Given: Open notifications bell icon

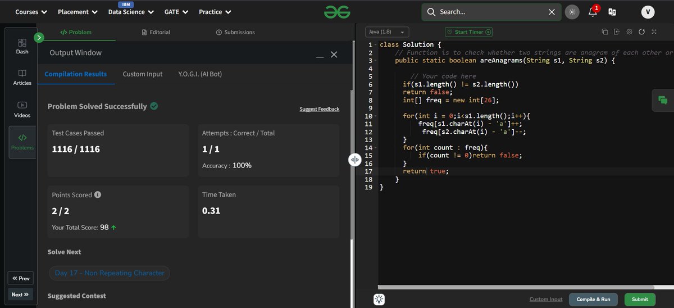Looking at the screenshot, I should [593, 12].
